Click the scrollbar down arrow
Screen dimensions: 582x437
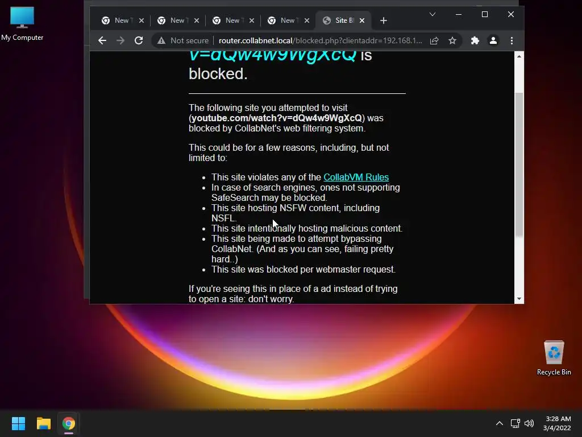click(519, 299)
